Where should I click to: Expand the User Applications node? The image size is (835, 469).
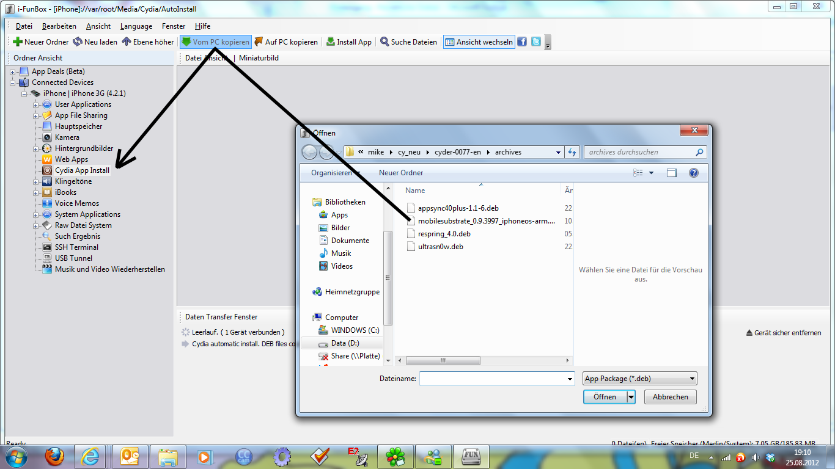pyautogui.click(x=36, y=105)
